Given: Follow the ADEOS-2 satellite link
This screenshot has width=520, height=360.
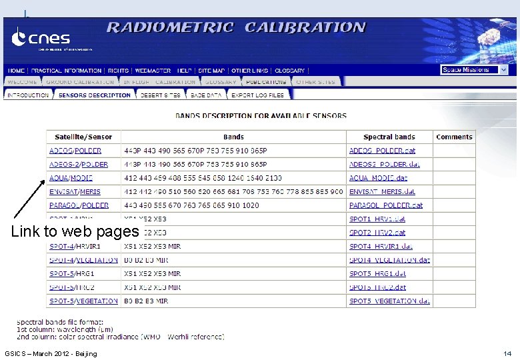Looking at the screenshot, I should tap(65, 165).
